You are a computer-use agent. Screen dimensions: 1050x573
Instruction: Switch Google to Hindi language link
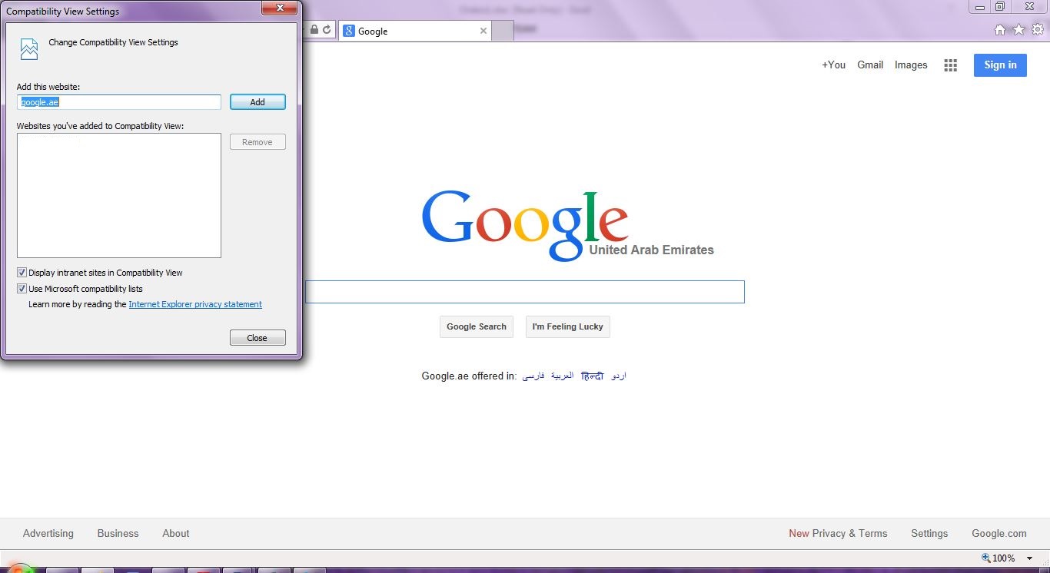coord(593,376)
